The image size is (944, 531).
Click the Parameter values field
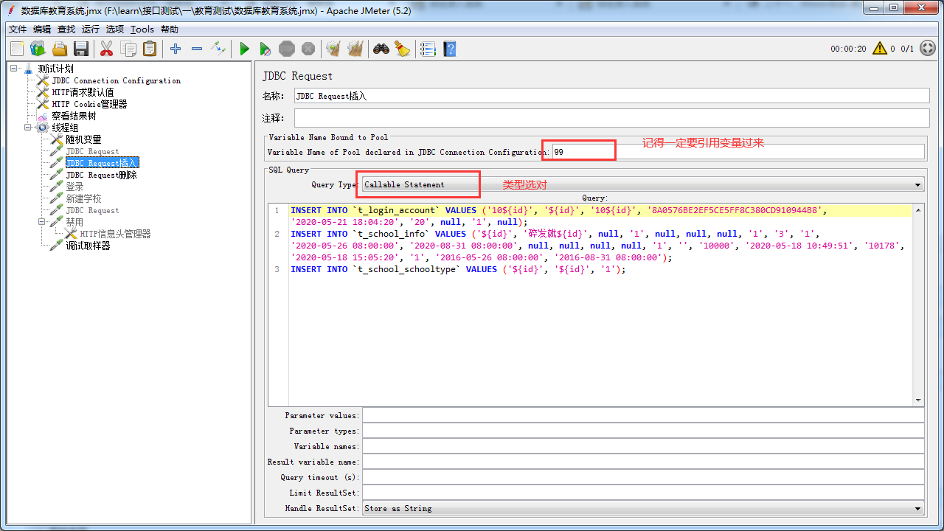coord(643,415)
